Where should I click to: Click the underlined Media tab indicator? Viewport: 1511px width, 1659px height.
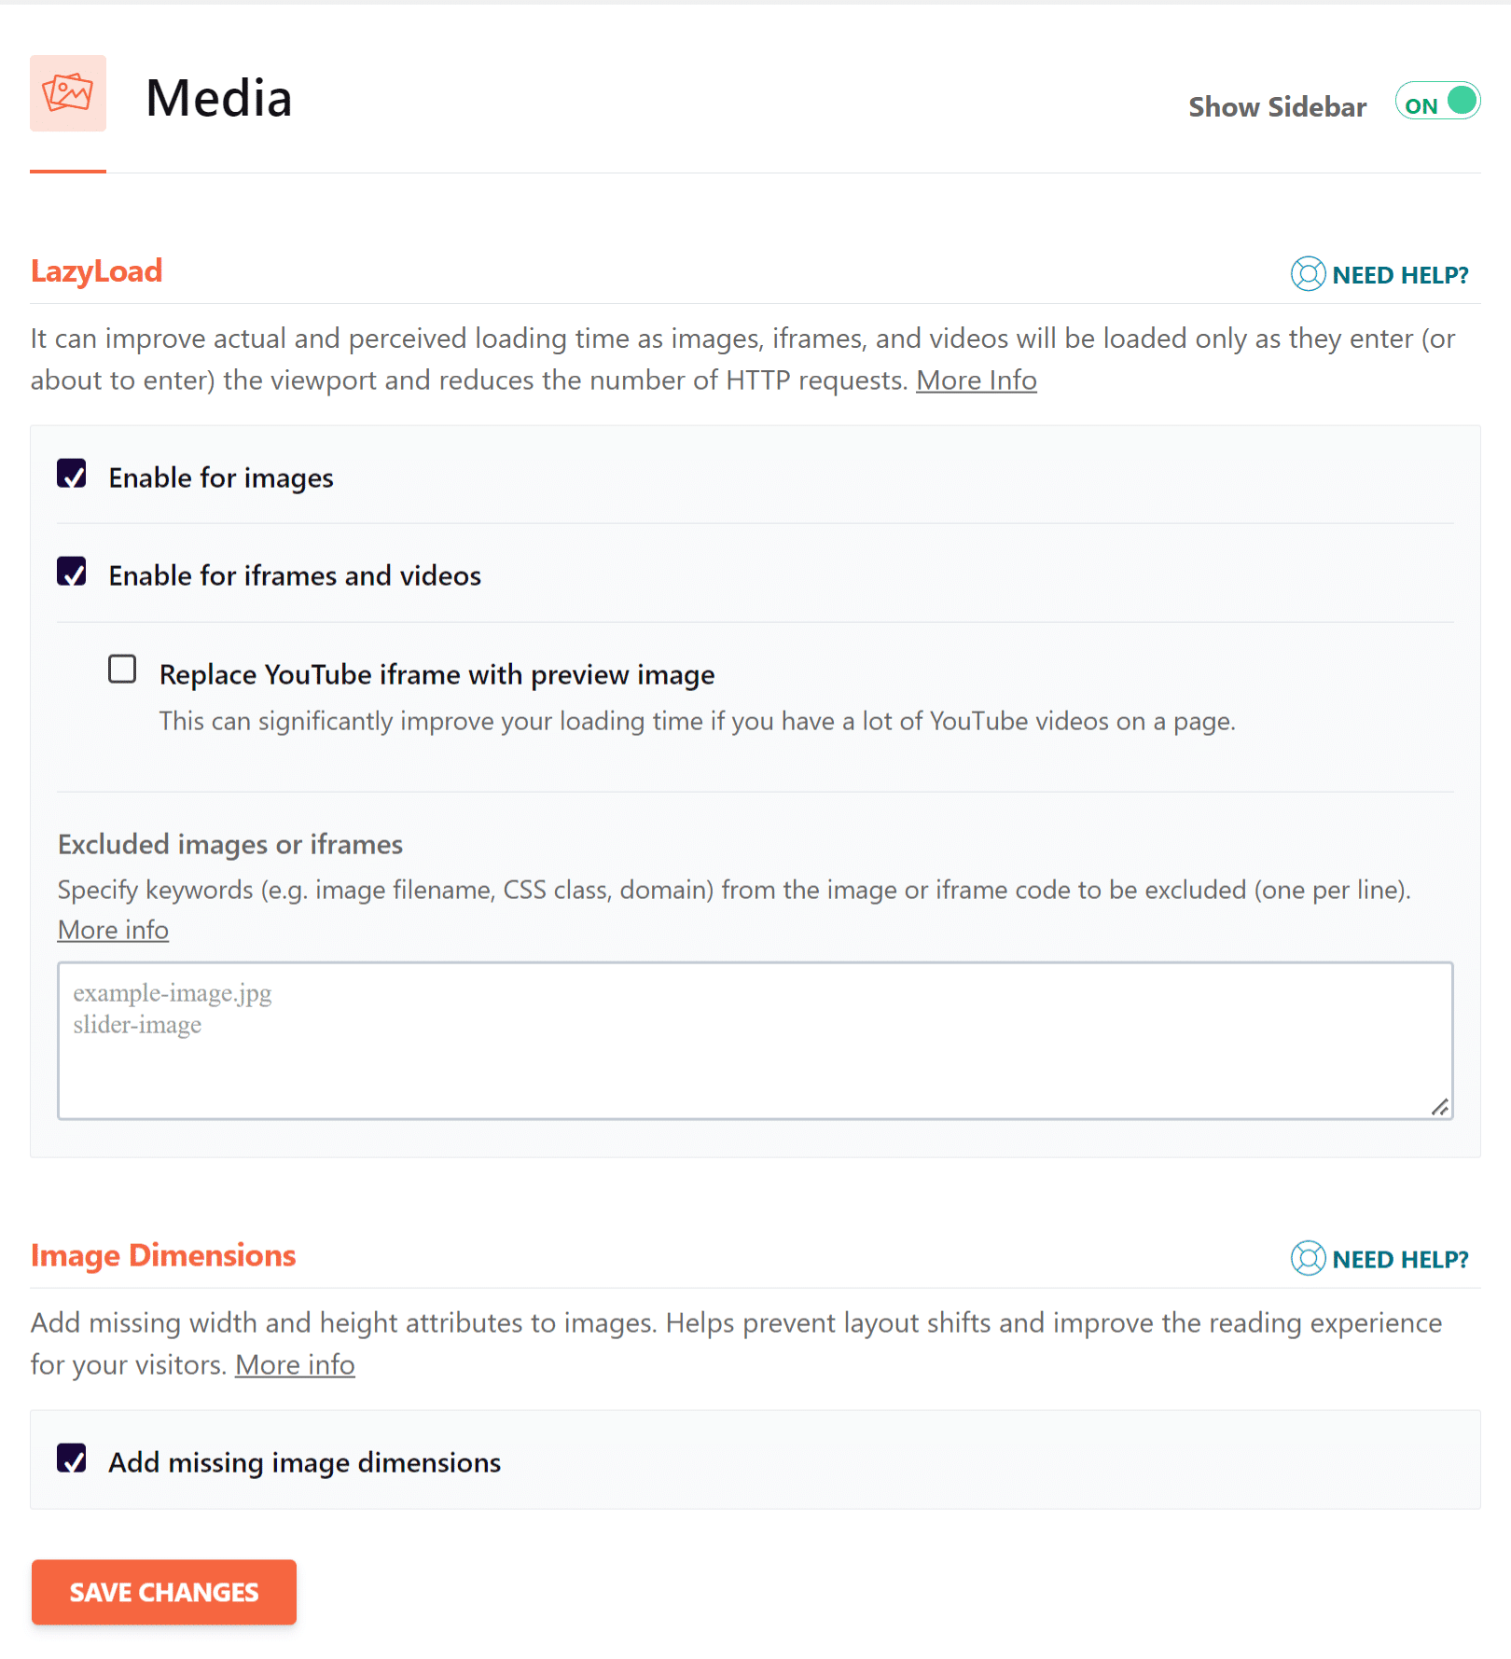click(67, 170)
